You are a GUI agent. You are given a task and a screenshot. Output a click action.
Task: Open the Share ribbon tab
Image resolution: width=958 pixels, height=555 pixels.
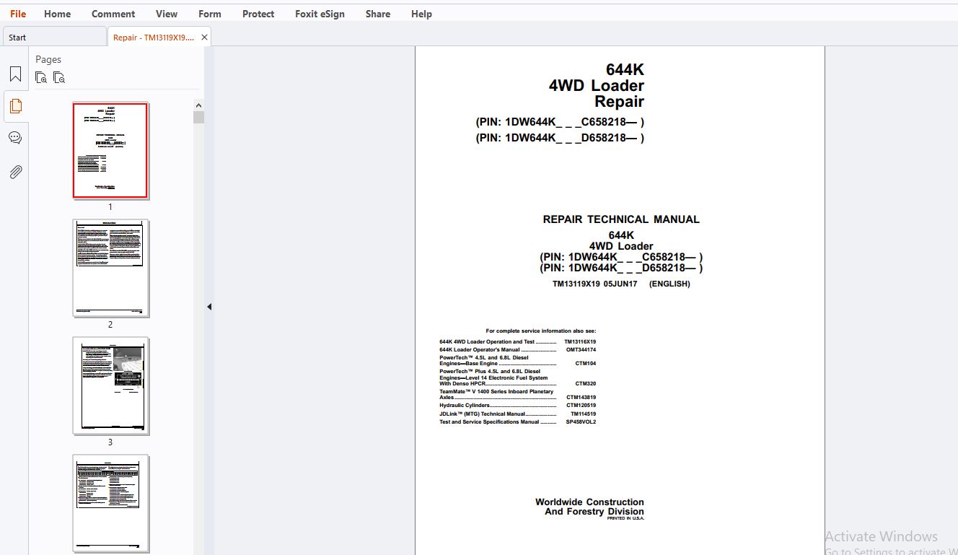pyautogui.click(x=378, y=14)
